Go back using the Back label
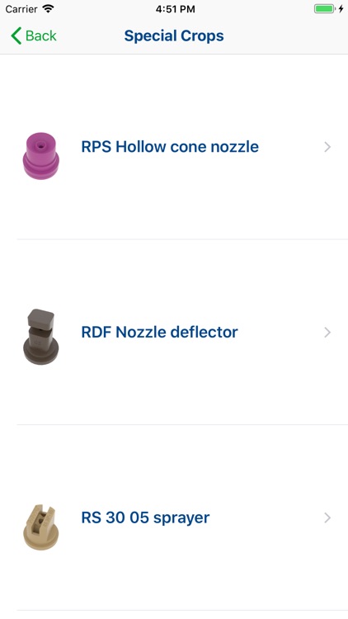Viewport: 348px width, 619px height. click(x=41, y=36)
